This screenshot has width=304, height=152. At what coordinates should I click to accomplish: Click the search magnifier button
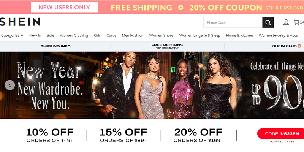(x=268, y=22)
